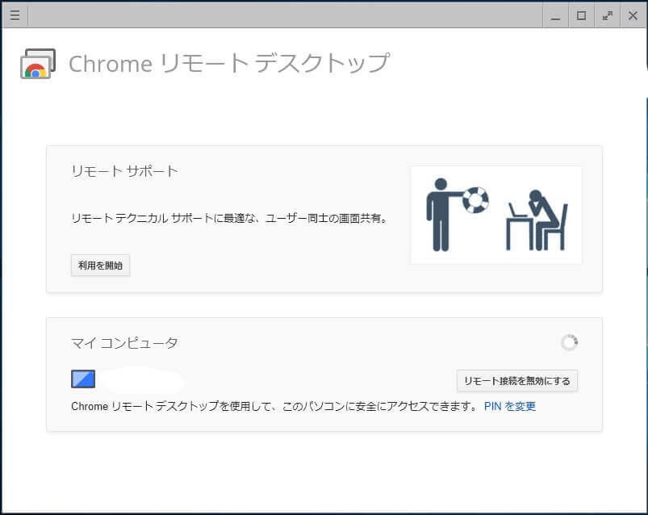This screenshot has width=648, height=515.
Task: Open the hamburger menu in title bar
Action: pos(15,15)
